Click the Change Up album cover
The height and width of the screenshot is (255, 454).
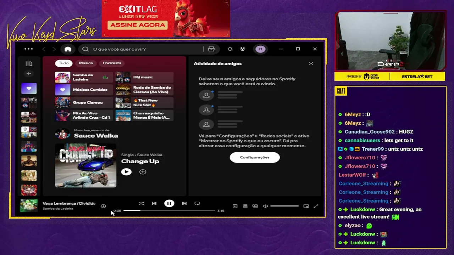click(85, 165)
